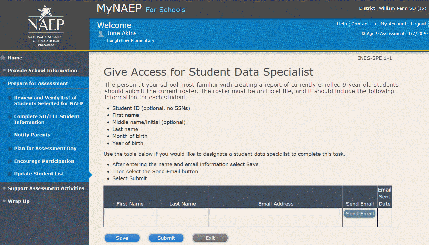Open the My Account menu item
The width and height of the screenshot is (429, 245).
click(393, 24)
